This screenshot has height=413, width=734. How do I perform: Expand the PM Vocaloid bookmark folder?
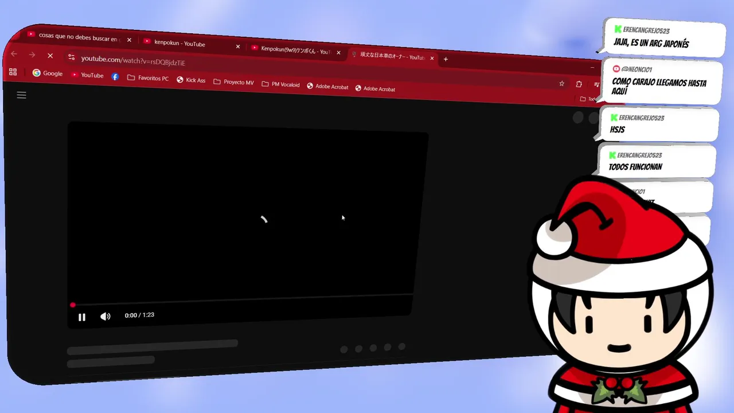[280, 84]
